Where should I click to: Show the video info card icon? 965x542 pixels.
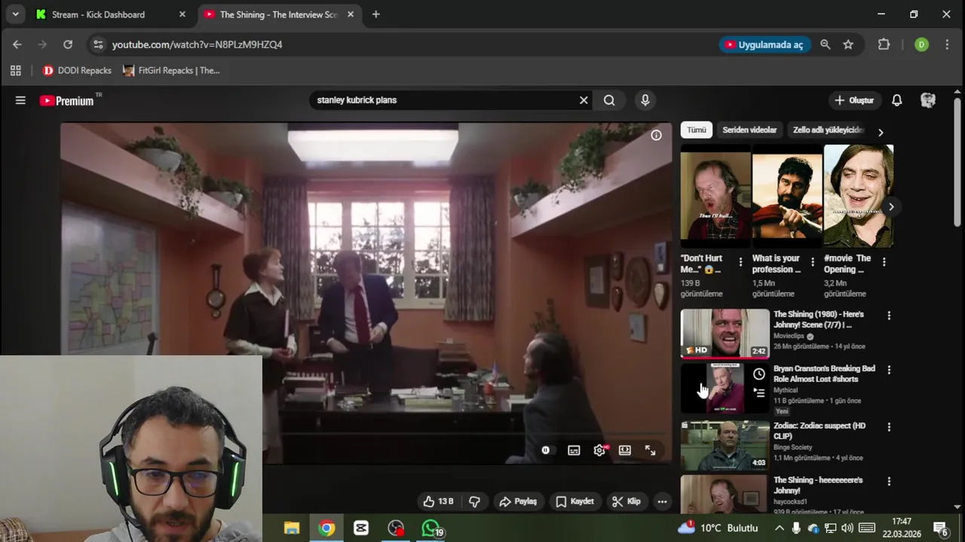coord(657,135)
